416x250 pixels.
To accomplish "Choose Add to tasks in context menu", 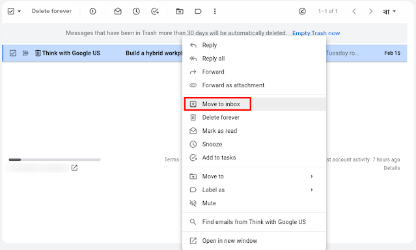I will tap(254, 158).
